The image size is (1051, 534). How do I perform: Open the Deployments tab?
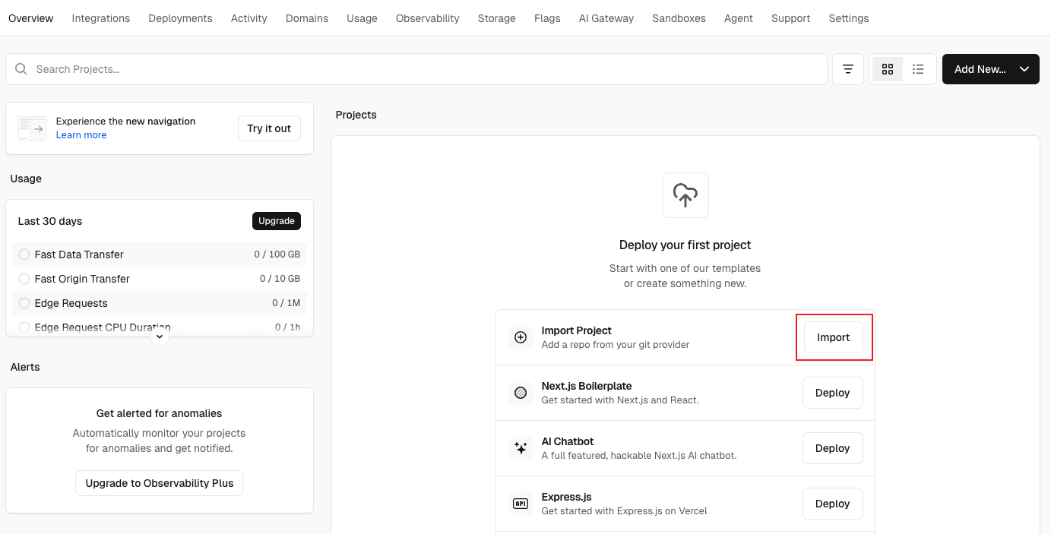coord(180,18)
